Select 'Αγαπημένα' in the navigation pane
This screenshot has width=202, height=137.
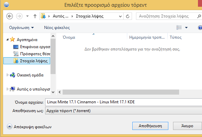pos(27,40)
